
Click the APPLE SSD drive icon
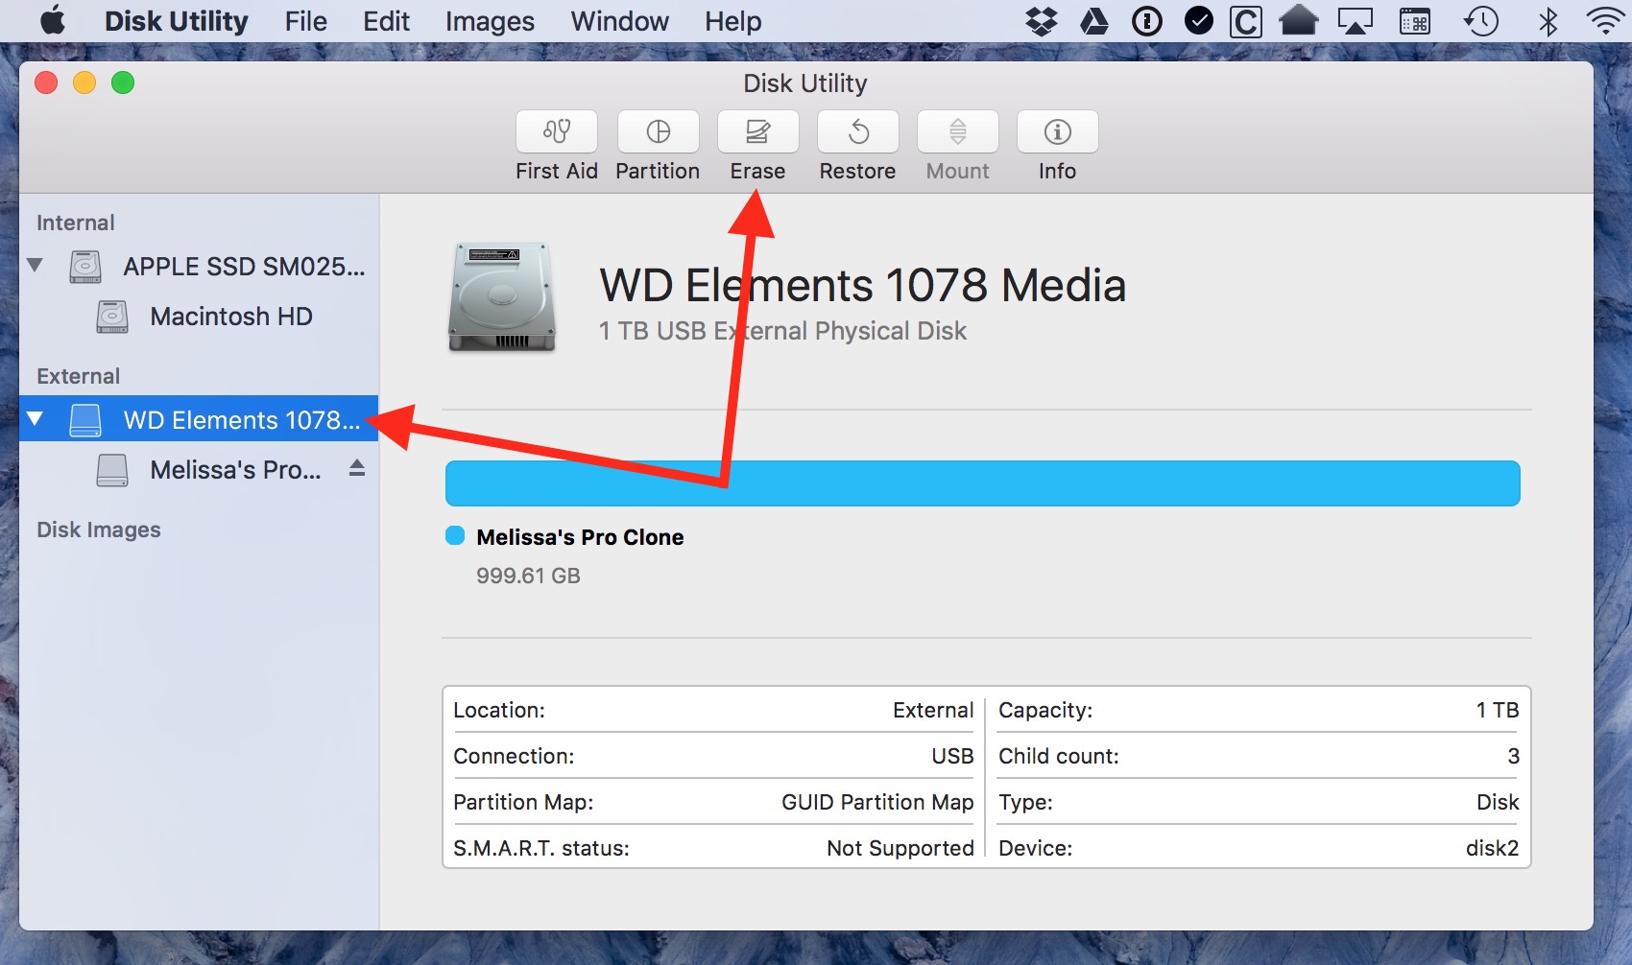click(x=85, y=267)
